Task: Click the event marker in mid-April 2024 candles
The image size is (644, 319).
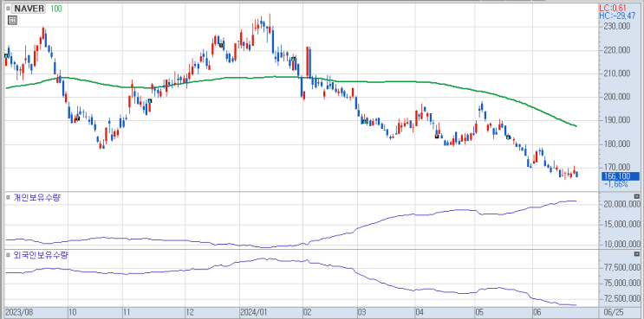Action: click(x=437, y=136)
